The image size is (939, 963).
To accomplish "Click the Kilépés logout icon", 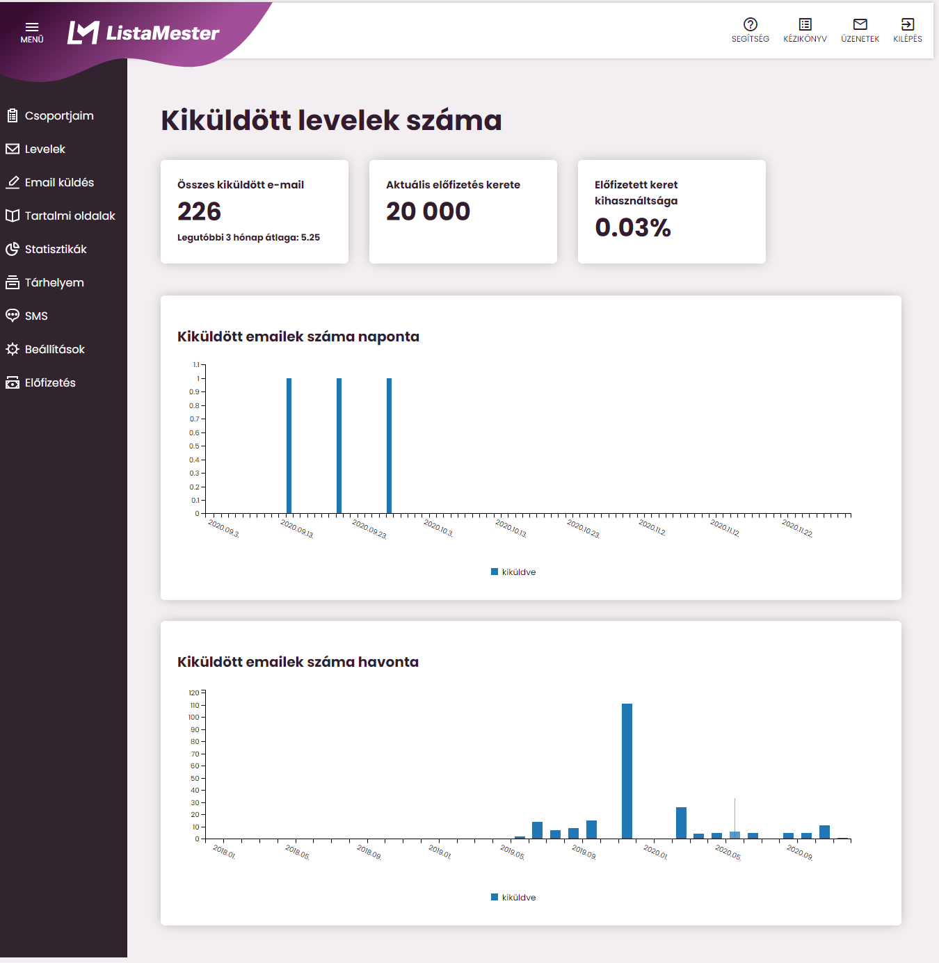I will coord(908,24).
